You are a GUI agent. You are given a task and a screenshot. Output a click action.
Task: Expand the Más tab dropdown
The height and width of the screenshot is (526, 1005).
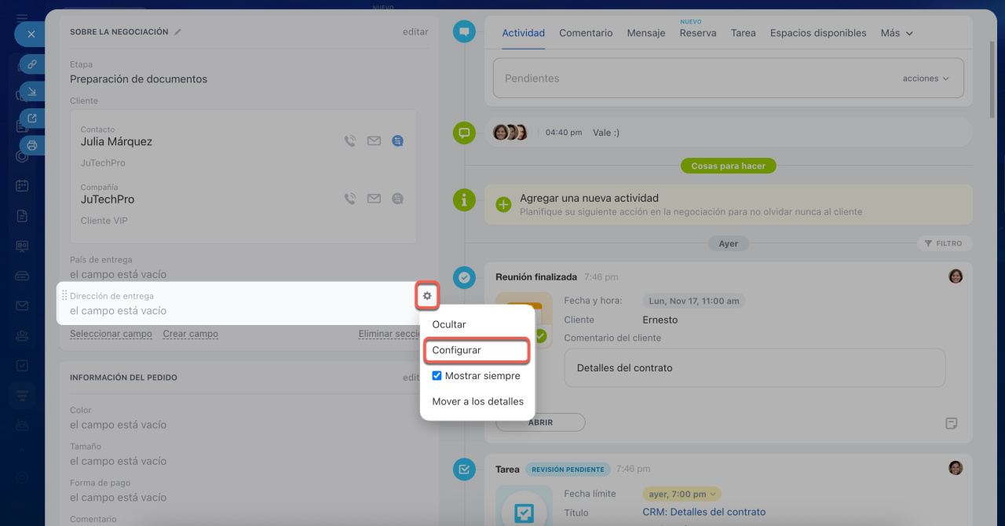(x=897, y=33)
